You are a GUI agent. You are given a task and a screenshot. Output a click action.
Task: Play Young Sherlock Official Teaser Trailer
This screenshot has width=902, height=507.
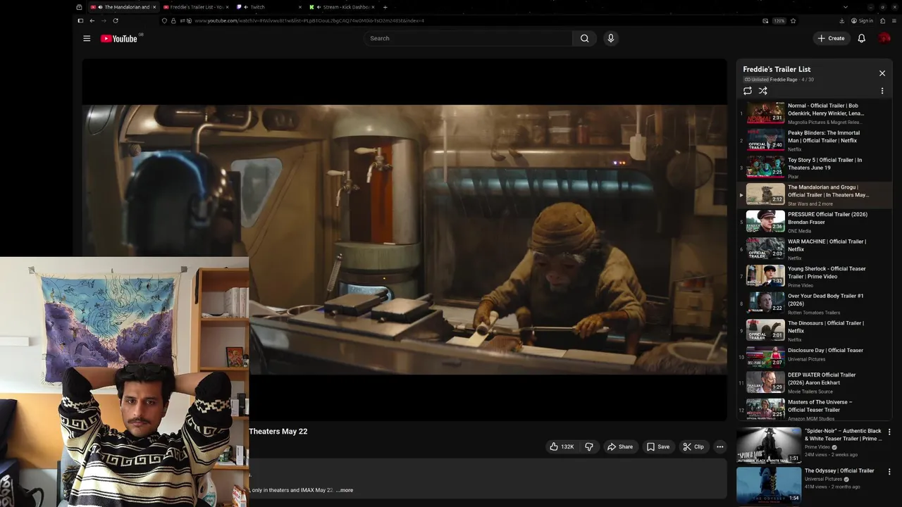[x=814, y=277]
